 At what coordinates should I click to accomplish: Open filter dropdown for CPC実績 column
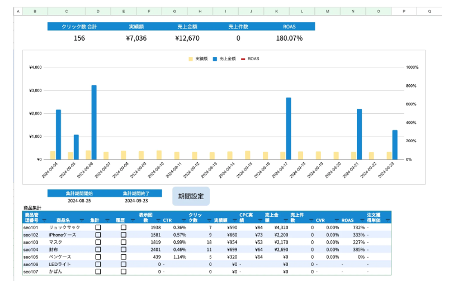tap(260, 220)
